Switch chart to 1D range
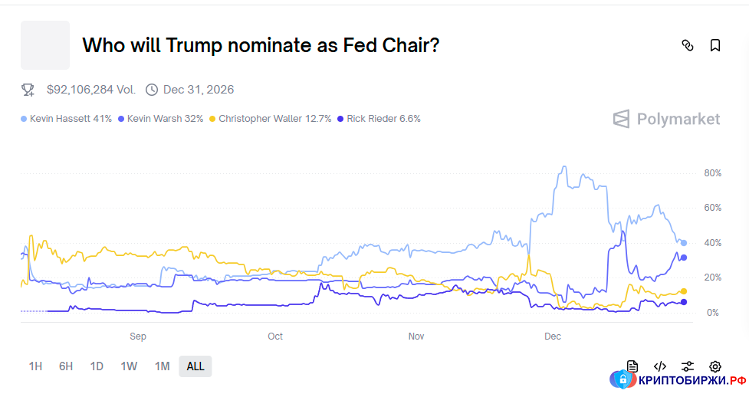749x394 pixels. (x=97, y=366)
